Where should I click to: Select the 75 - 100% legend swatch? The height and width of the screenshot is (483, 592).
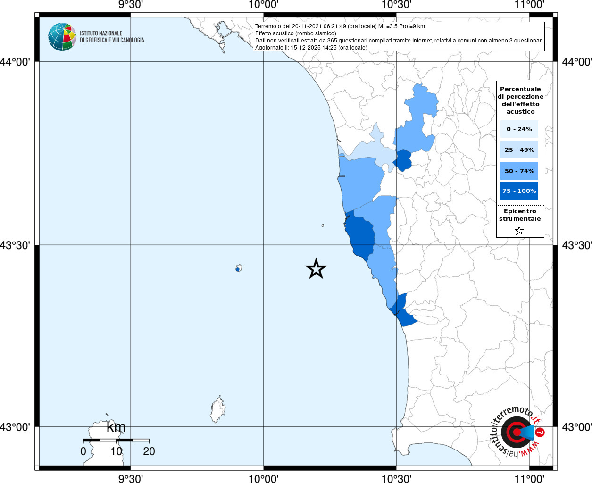(519, 191)
